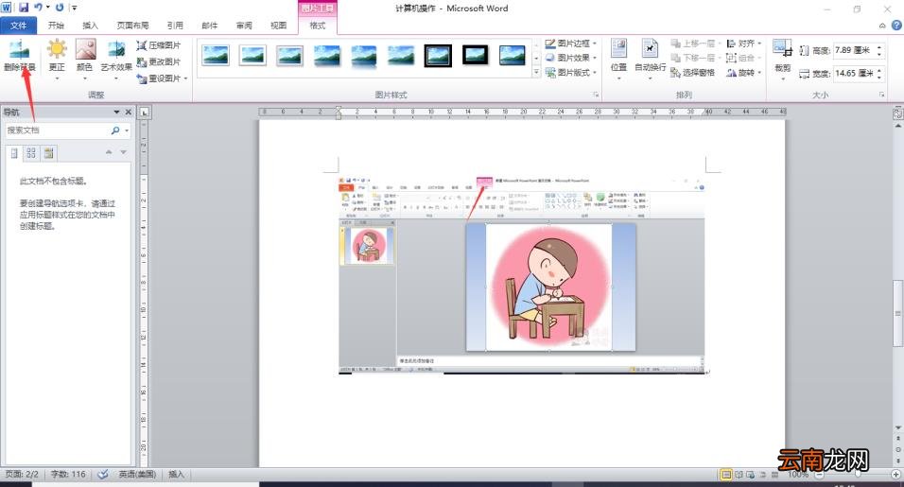Click the 删除背景 (Remove Background) tool
The width and height of the screenshot is (904, 487).
tap(19, 57)
